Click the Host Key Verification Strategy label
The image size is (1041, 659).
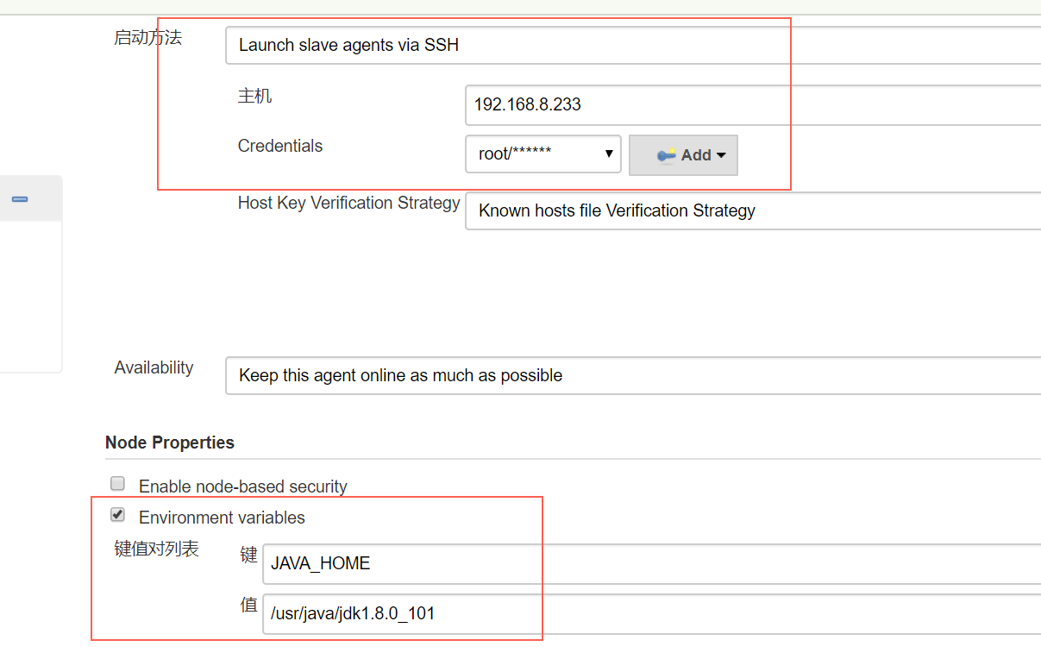click(x=348, y=203)
